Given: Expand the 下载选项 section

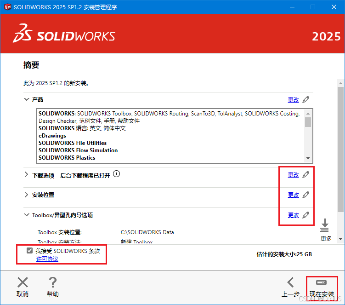Looking at the screenshot, I should point(26,174).
